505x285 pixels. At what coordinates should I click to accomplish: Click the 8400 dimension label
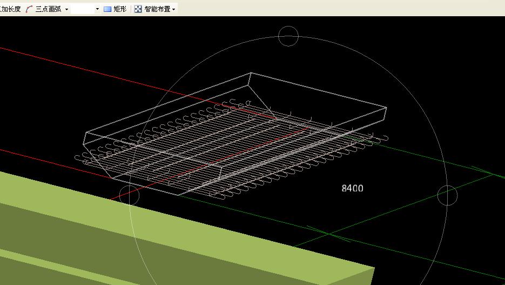coord(352,188)
